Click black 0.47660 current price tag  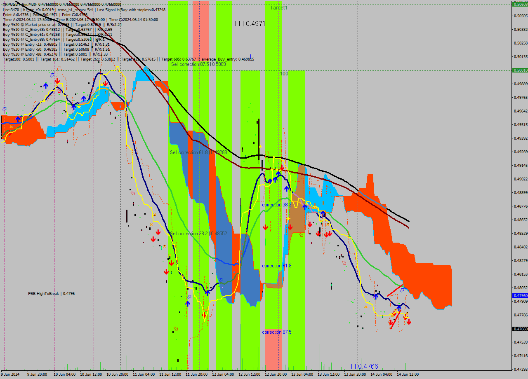520,329
